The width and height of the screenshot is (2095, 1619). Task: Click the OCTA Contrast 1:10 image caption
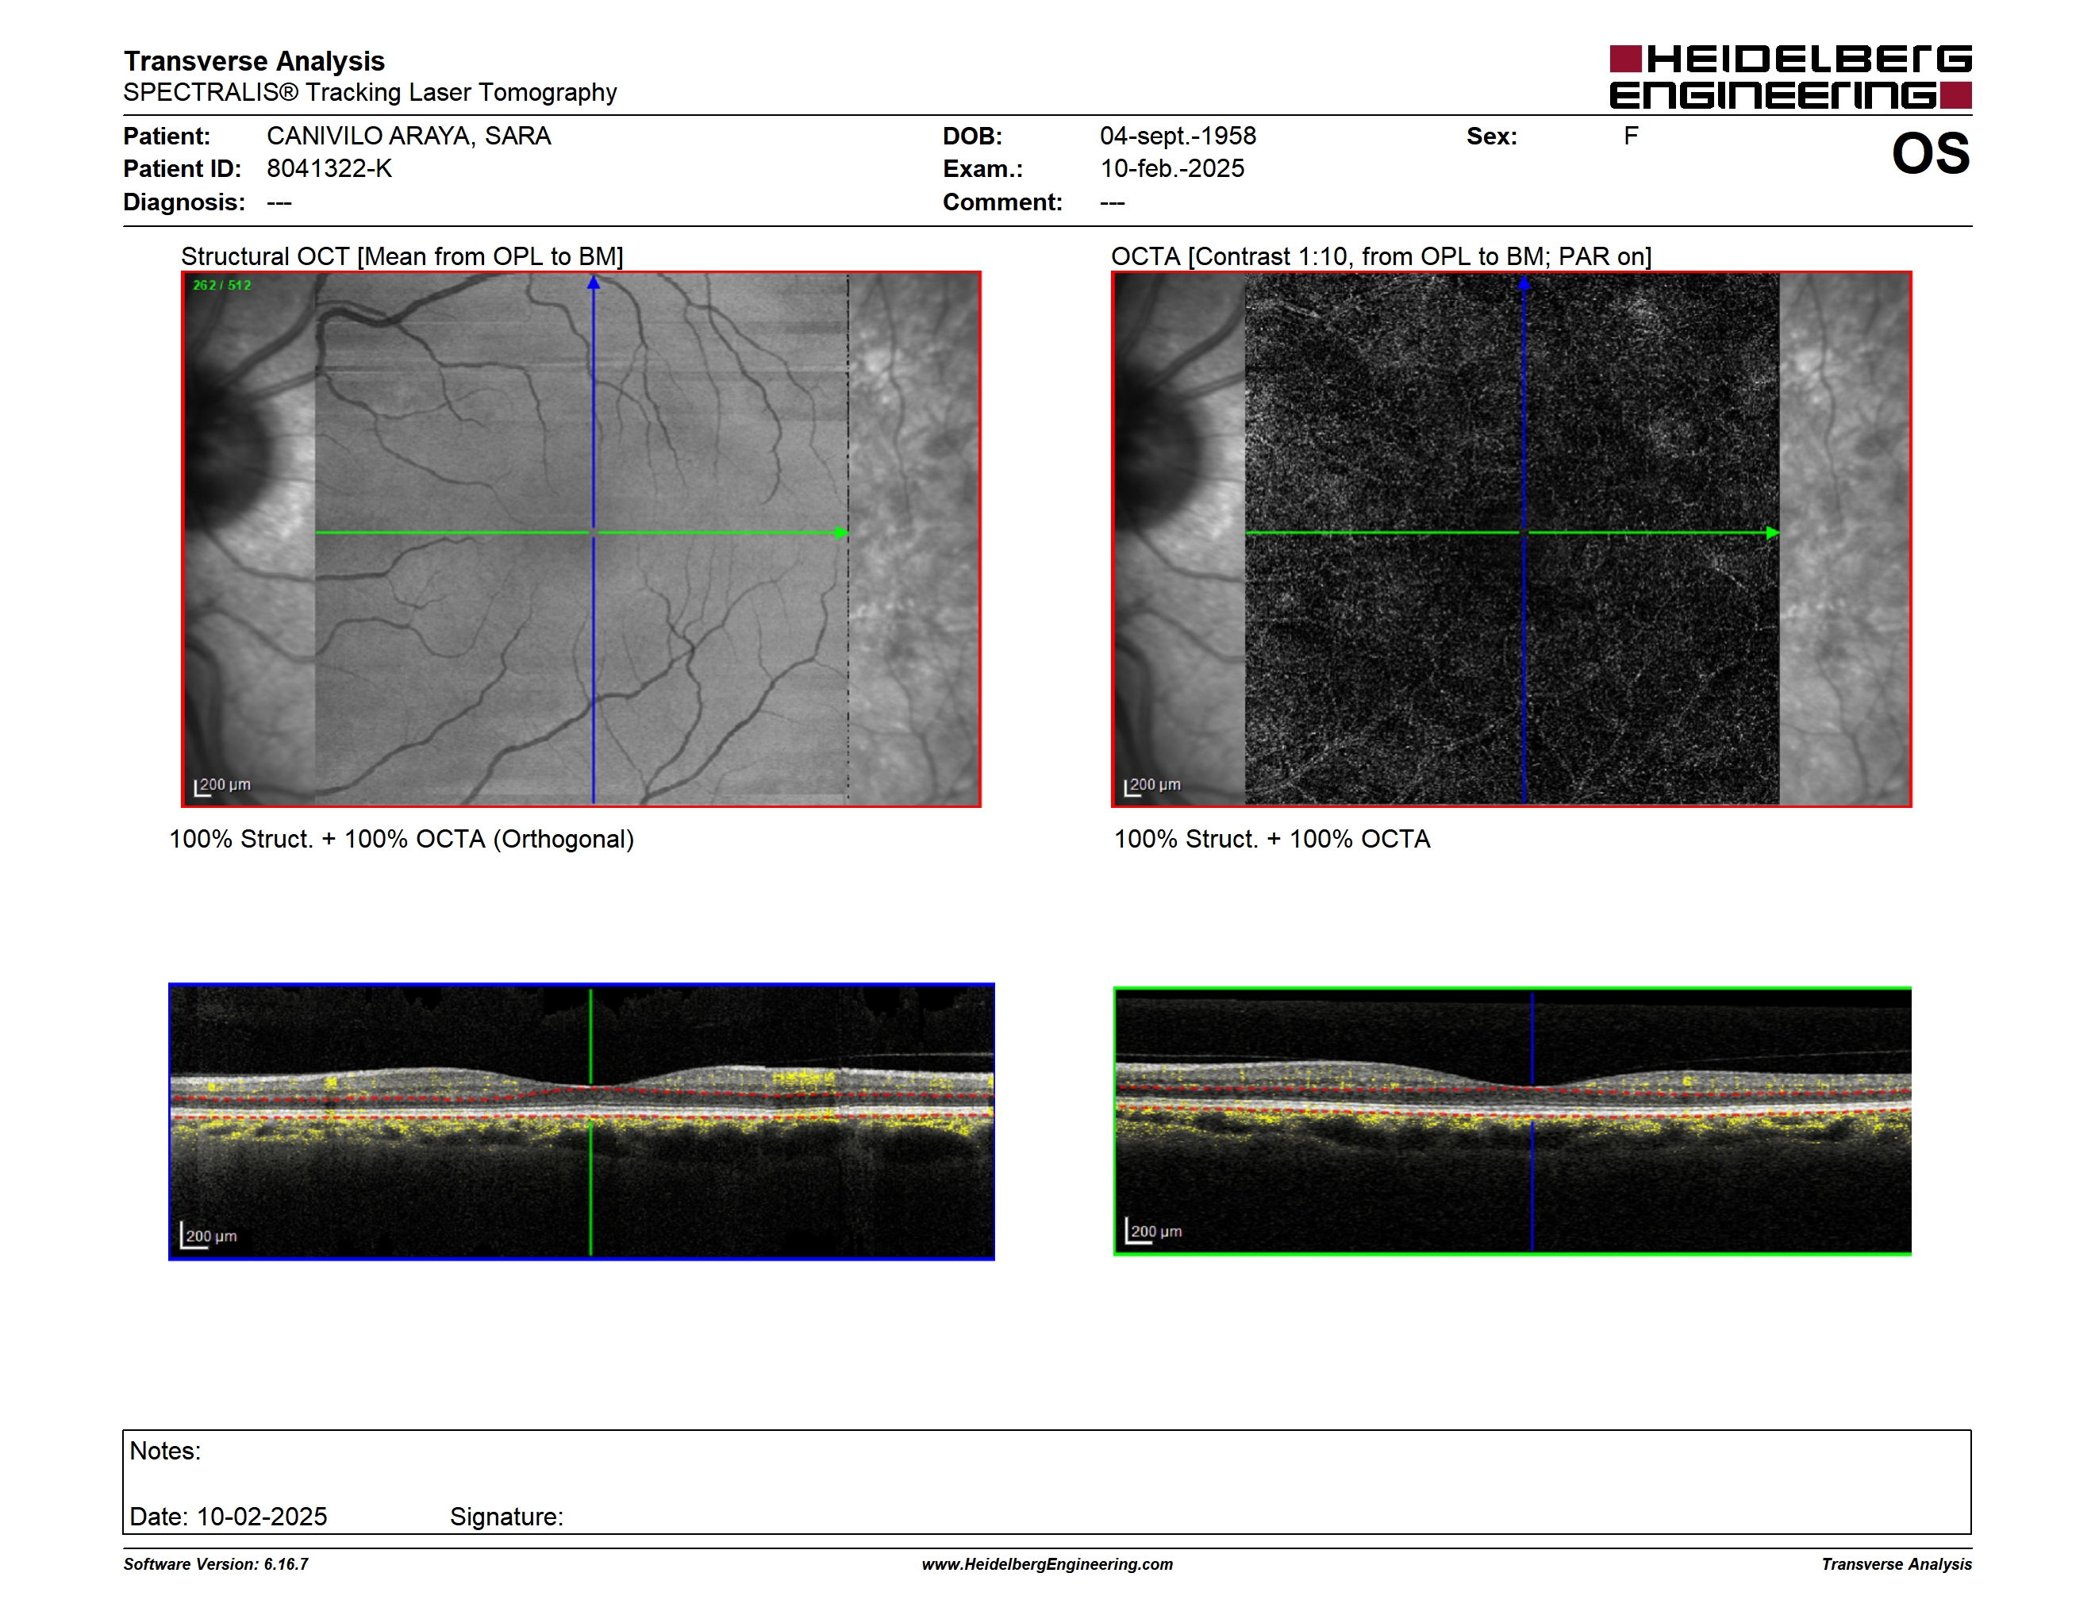click(1382, 257)
